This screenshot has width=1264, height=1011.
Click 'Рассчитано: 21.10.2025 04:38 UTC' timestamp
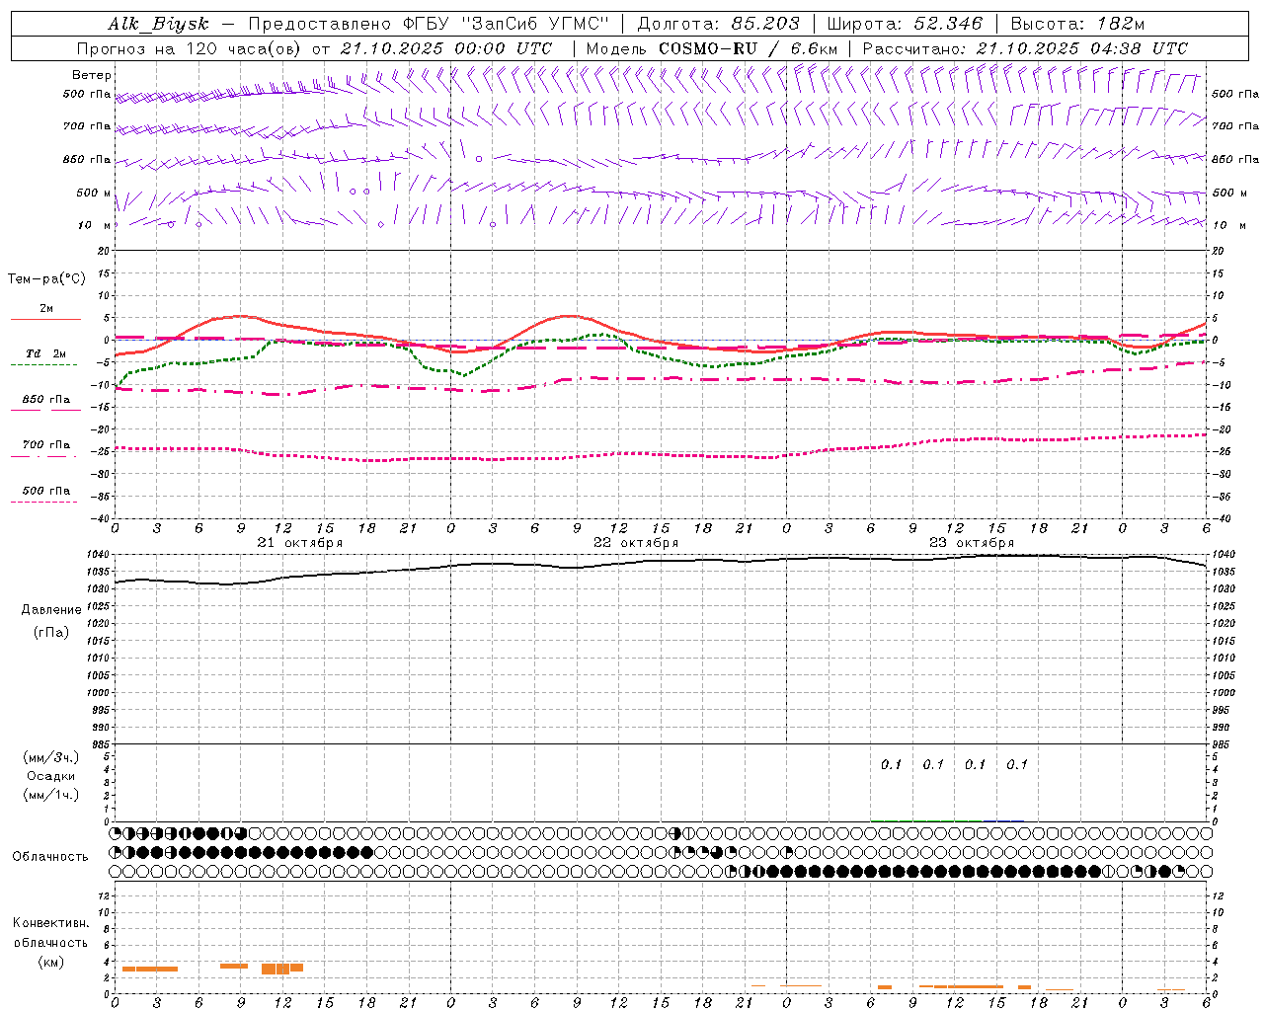tap(1025, 48)
